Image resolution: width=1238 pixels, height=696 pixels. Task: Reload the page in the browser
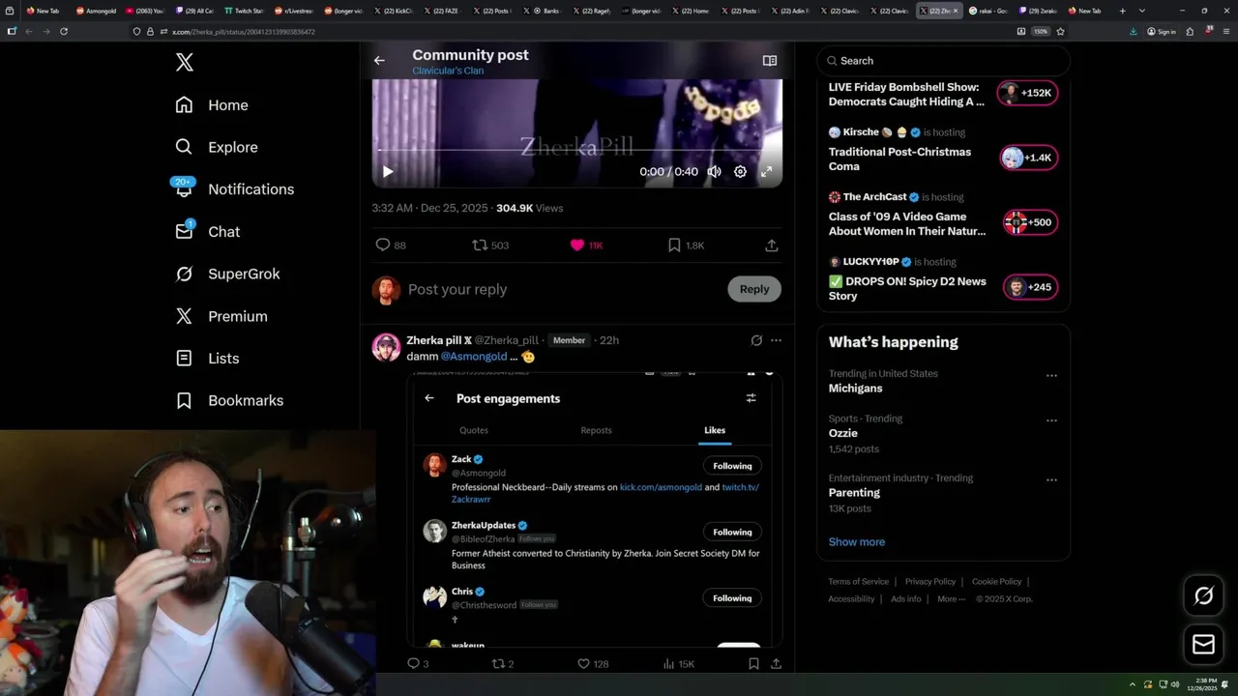click(64, 31)
